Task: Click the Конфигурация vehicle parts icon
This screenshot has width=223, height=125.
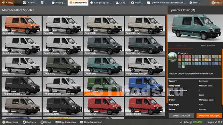Action: [x=92, y=2]
